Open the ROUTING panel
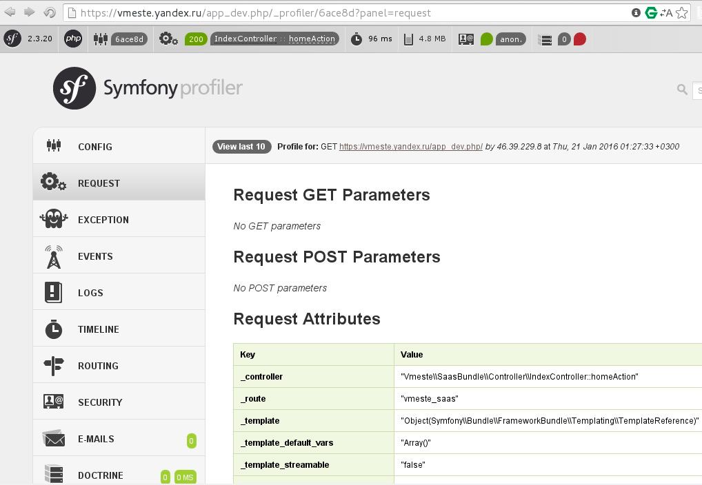This screenshot has width=702, height=485. tap(119, 365)
